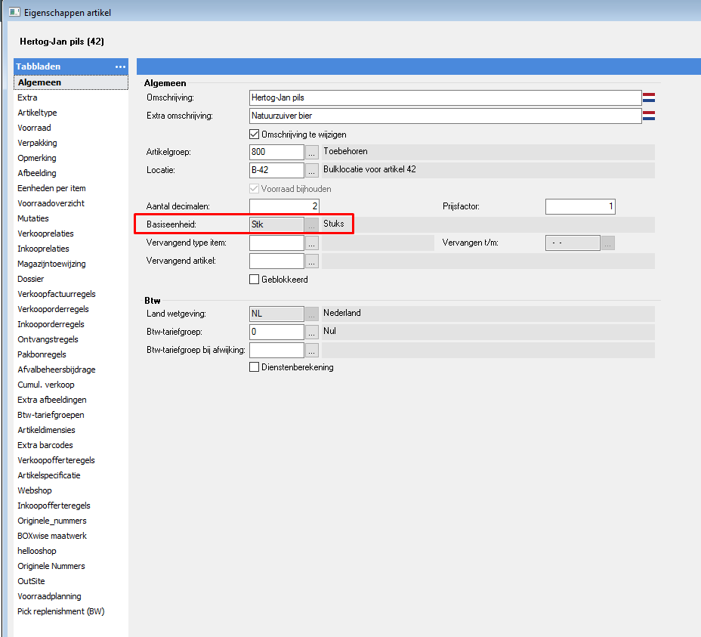Click the Dutch flag icon beside Omschrijving
Screen dimensions: 701x637
tap(648, 97)
